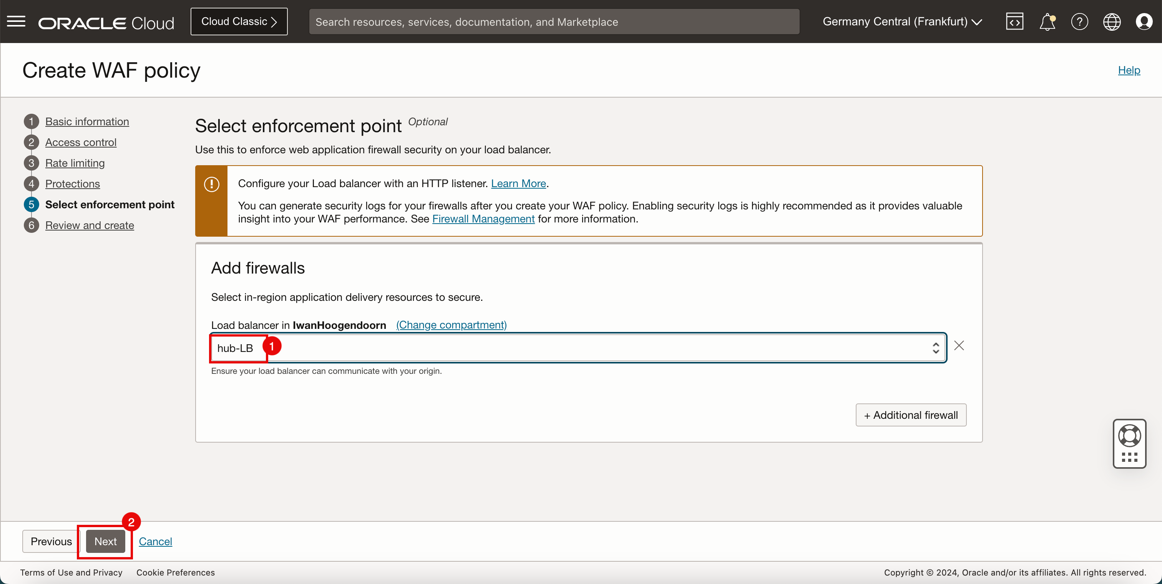Navigate to Review and create step
This screenshot has width=1162, height=584.
[90, 225]
